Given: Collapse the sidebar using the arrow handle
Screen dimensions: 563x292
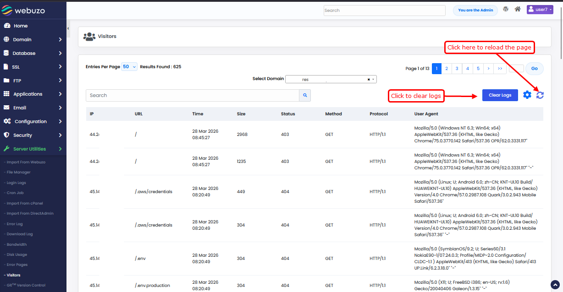Looking at the screenshot, I should tap(68, 28).
